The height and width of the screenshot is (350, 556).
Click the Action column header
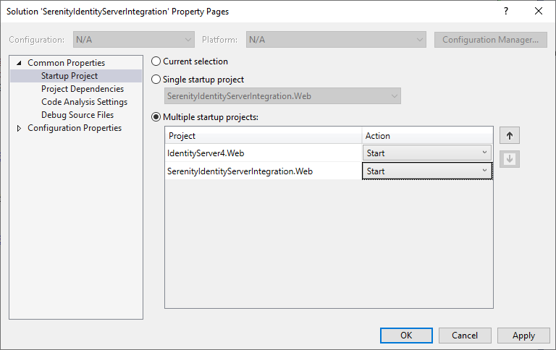click(427, 136)
